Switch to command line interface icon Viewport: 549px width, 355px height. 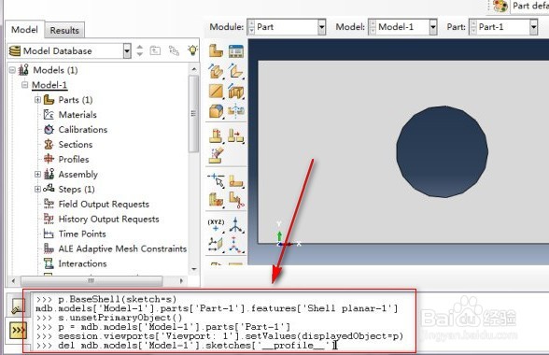tap(17, 330)
